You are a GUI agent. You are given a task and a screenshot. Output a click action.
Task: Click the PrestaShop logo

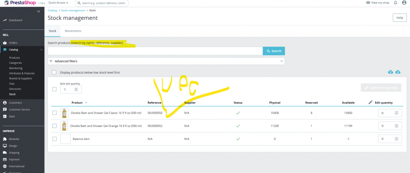(x=20, y=3)
